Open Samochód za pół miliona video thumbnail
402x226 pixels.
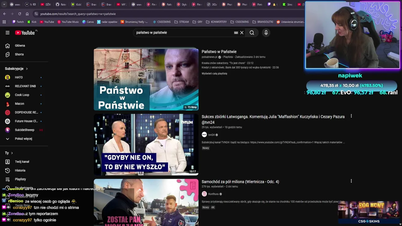(146, 202)
